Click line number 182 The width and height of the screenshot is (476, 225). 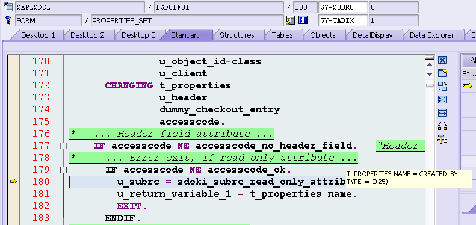click(x=41, y=206)
